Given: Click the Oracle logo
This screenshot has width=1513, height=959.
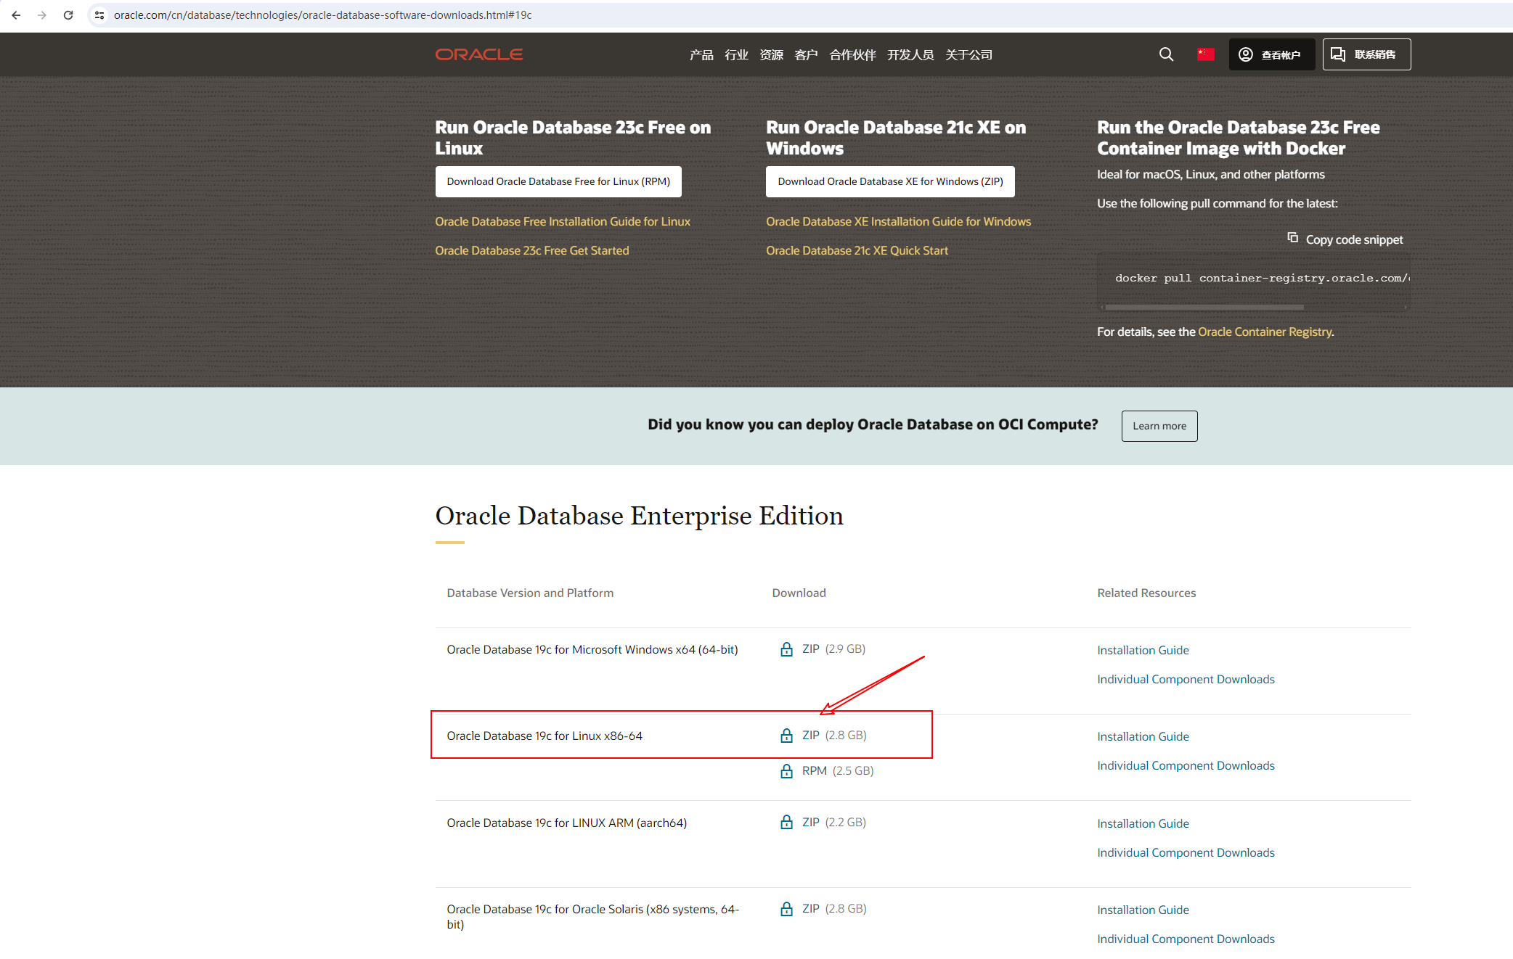Looking at the screenshot, I should [479, 54].
